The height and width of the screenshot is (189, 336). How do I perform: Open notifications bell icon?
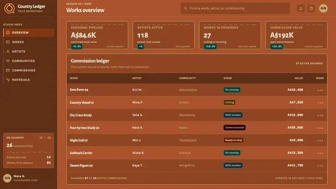(x=301, y=8)
